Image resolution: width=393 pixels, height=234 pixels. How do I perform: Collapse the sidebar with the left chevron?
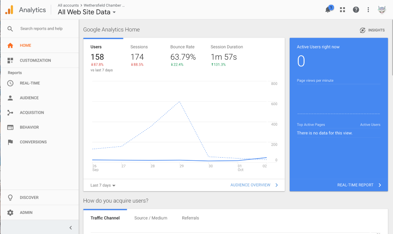pos(71,227)
